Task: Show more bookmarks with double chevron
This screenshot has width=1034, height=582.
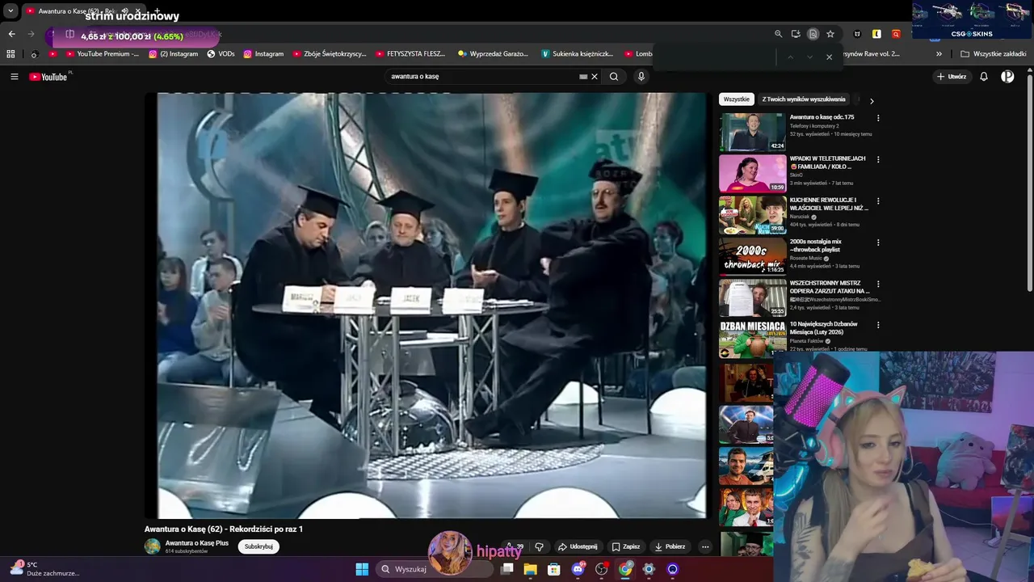Action: point(939,54)
